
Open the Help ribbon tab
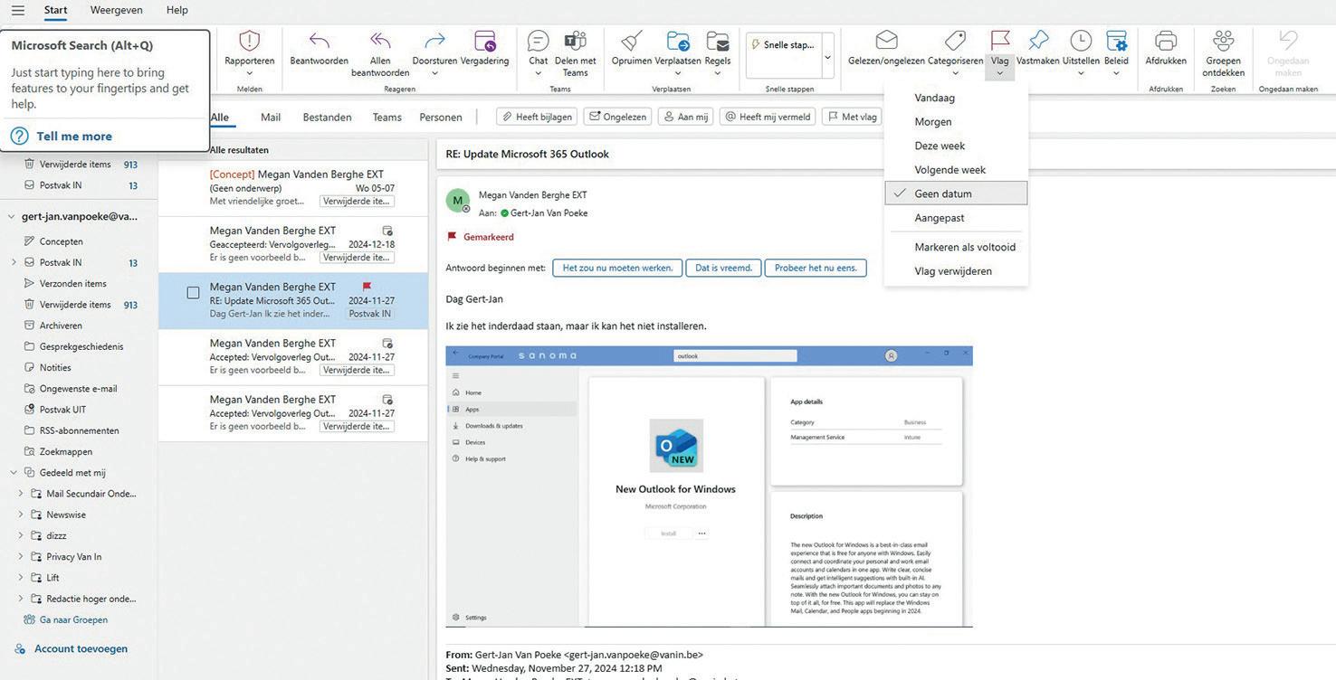[177, 10]
